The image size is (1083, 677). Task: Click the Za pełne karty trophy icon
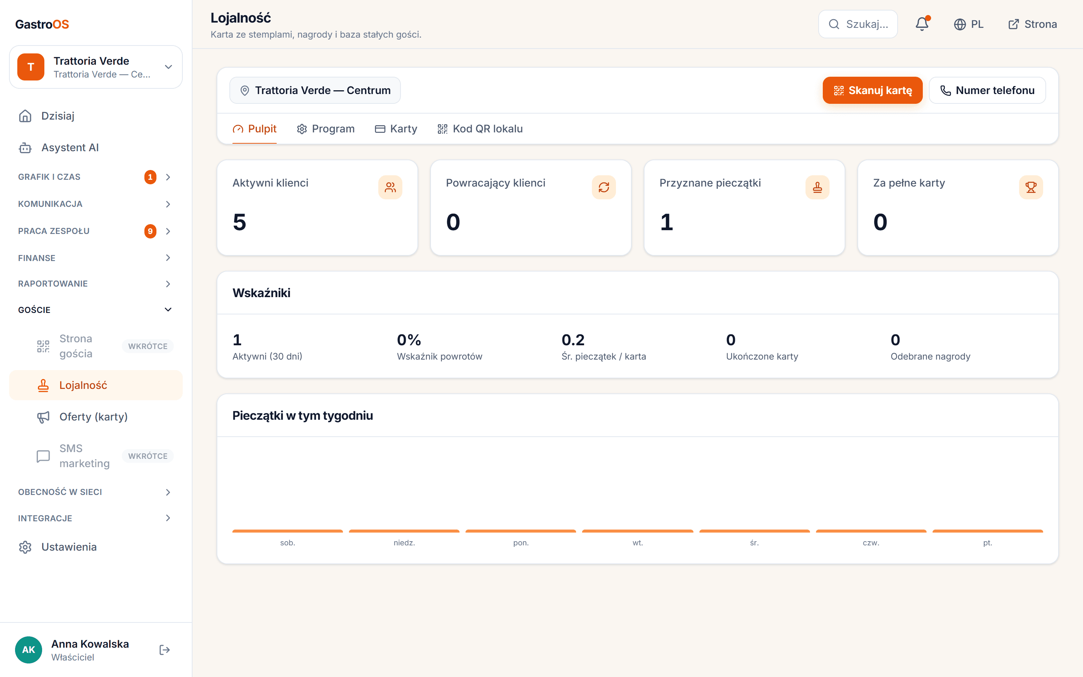[x=1031, y=187]
